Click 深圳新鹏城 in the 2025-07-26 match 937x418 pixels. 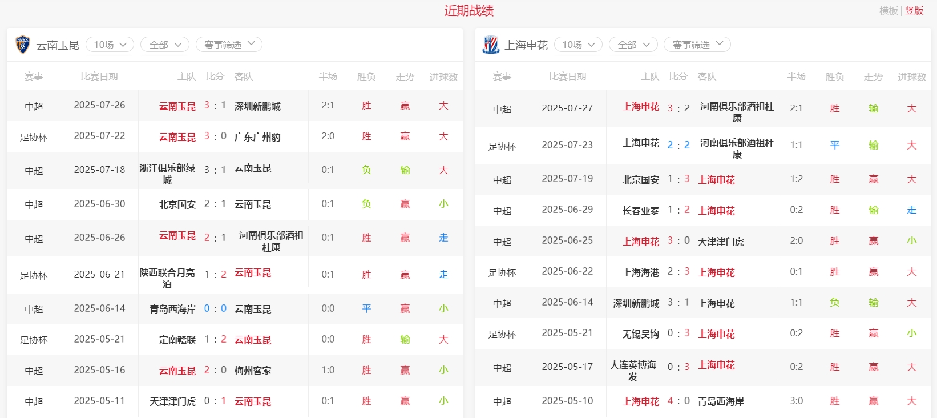click(x=257, y=106)
